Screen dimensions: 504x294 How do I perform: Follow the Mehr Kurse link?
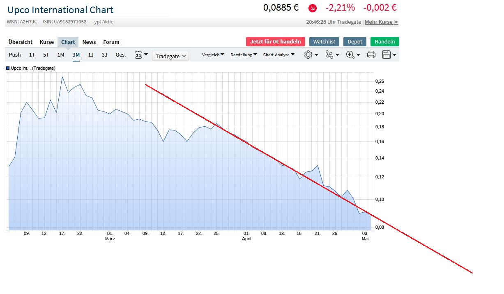click(381, 22)
